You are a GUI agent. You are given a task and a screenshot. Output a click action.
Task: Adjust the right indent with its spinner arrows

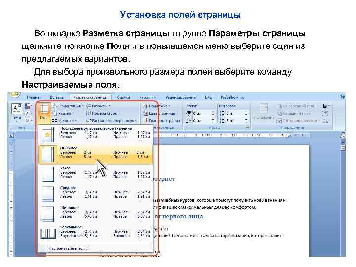(213, 120)
